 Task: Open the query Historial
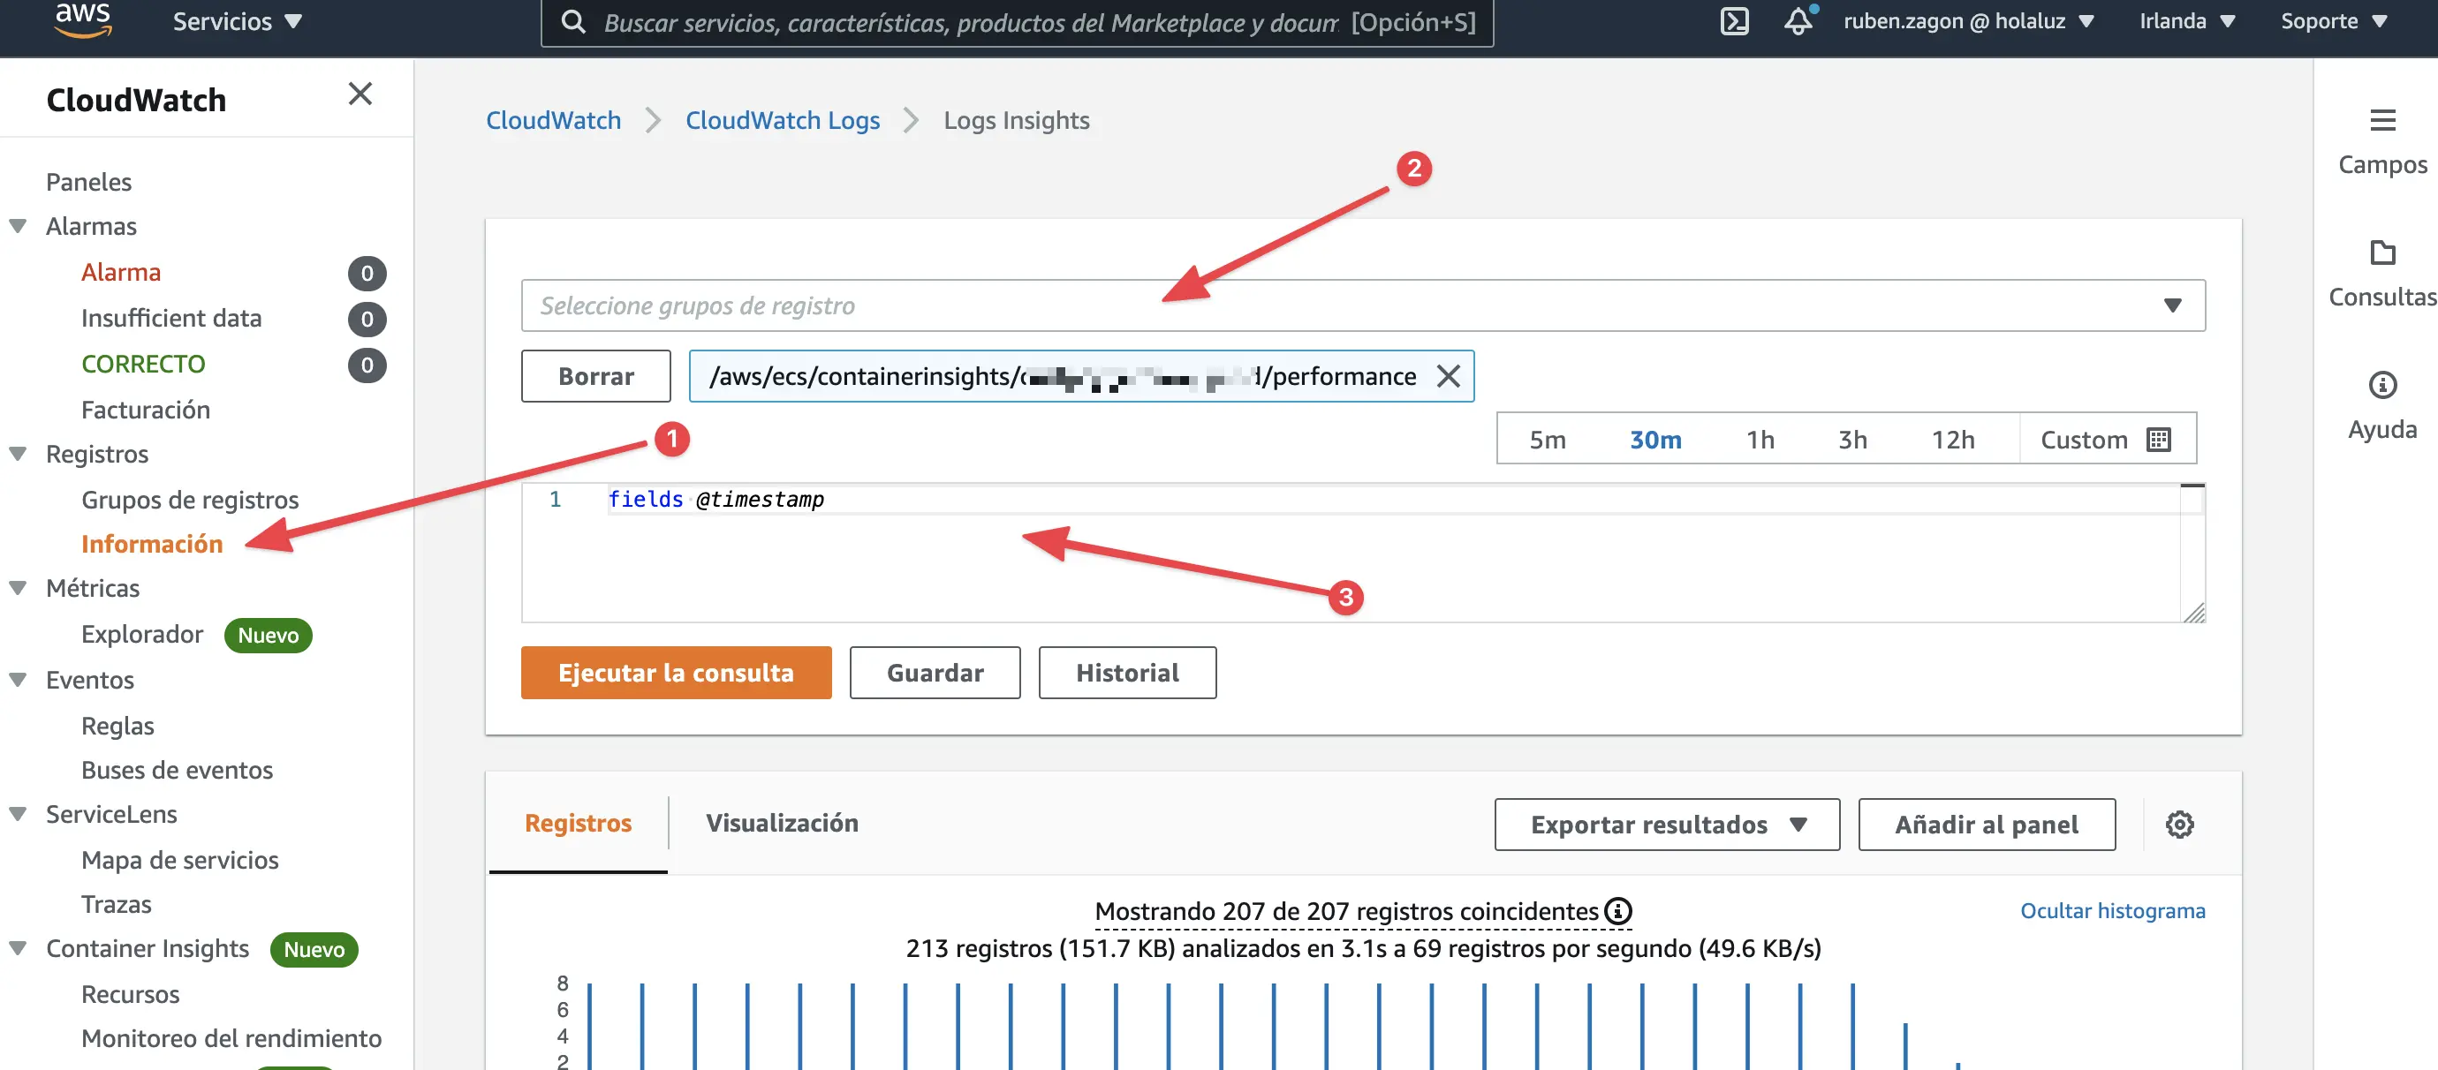coord(1127,673)
